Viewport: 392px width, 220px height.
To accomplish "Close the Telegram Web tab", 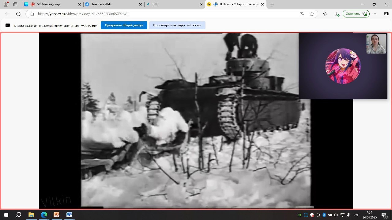I will coord(141,4).
